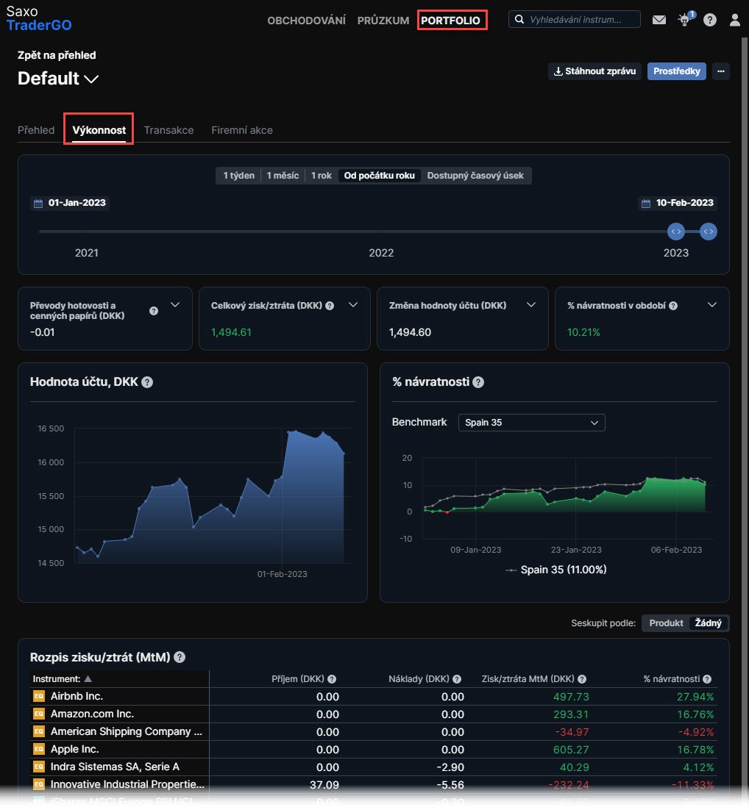Go back via Zpět na přehled
Viewport: 749px width, 807px height.
[57, 55]
